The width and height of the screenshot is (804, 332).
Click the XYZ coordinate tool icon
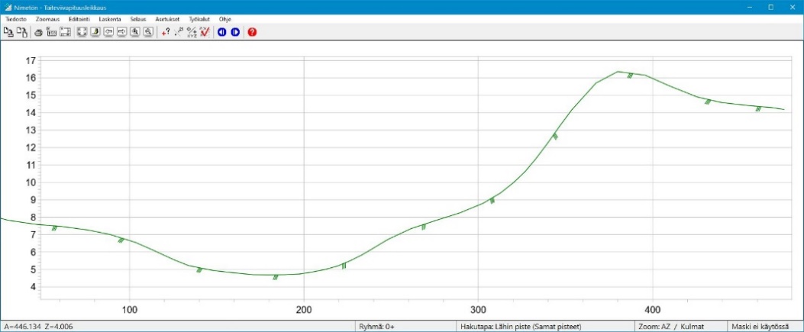(192, 32)
